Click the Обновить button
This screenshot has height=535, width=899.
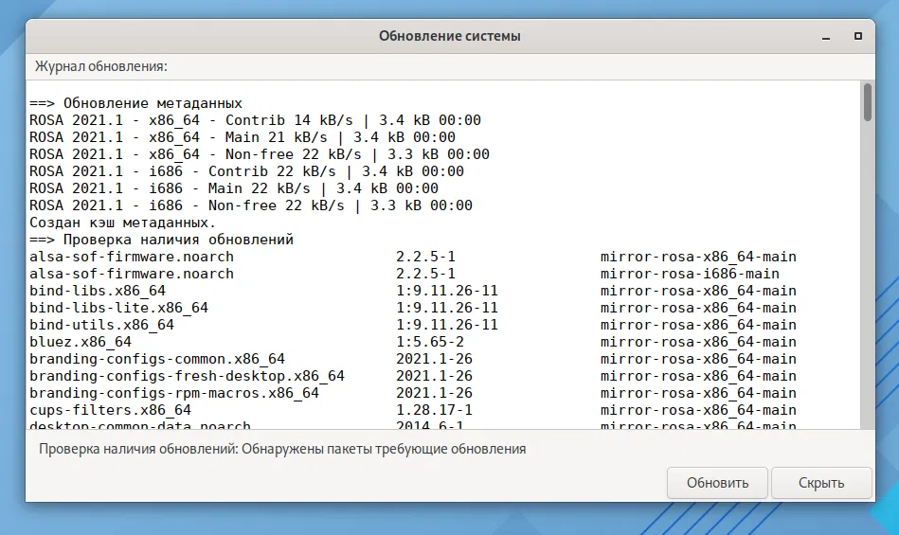[x=717, y=483]
